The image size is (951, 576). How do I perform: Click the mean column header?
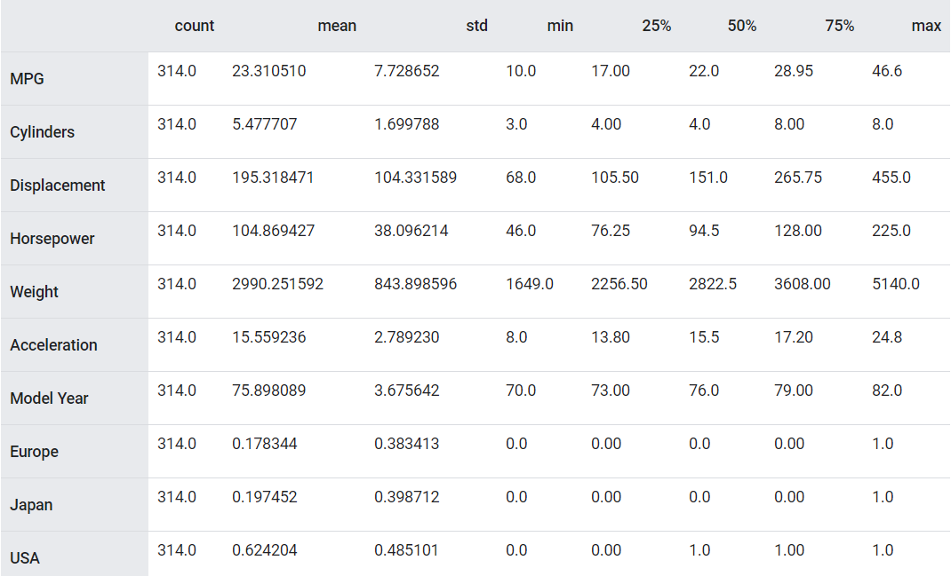click(337, 26)
